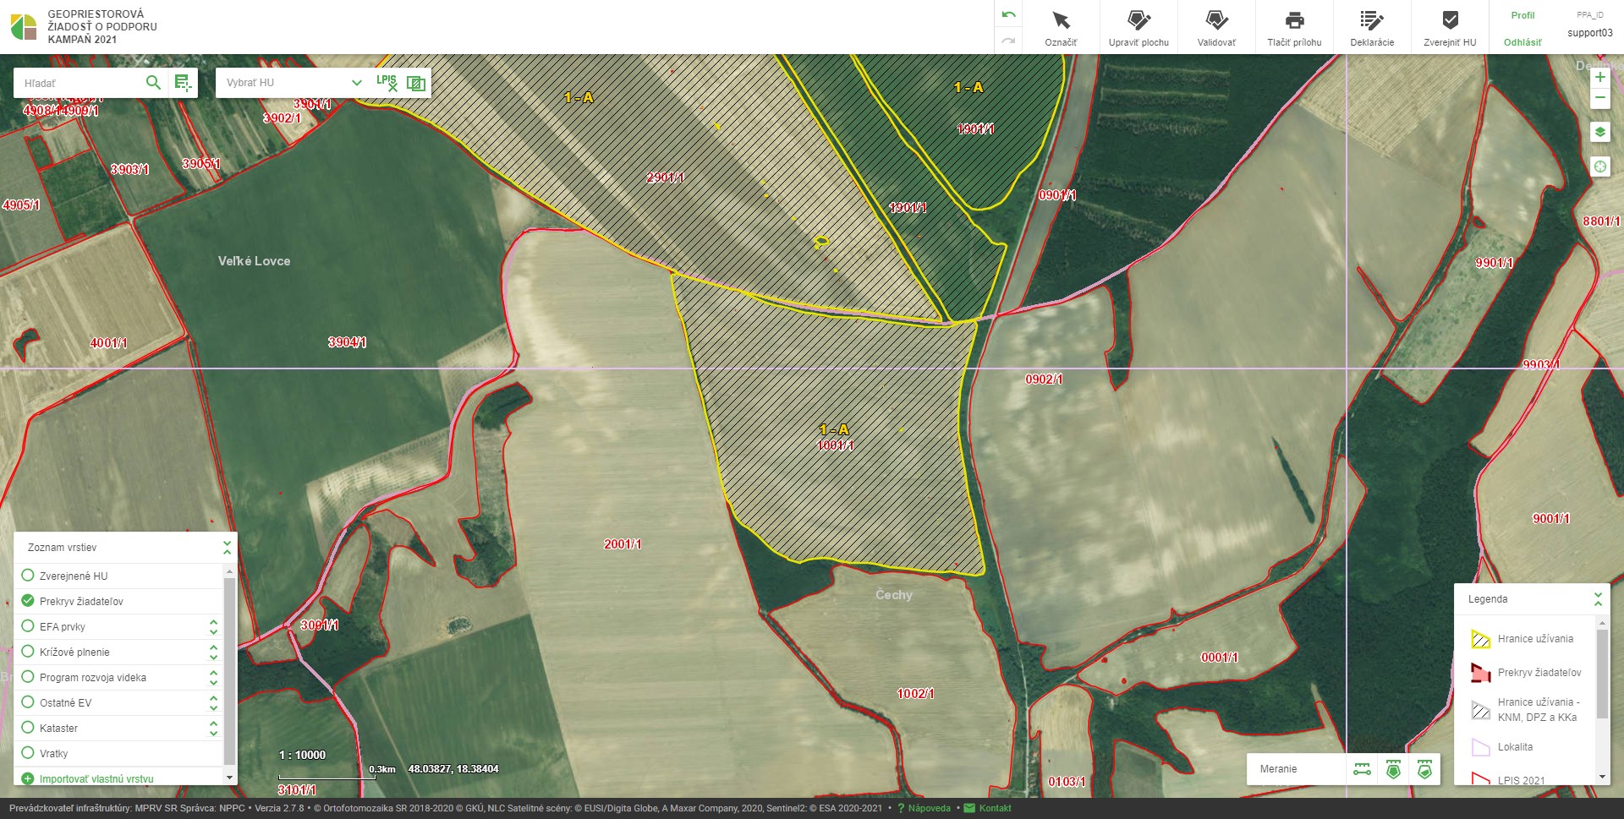1624x819 pixels.
Task: Expand Program rozvoja vidieka sublayers
Action: click(213, 677)
